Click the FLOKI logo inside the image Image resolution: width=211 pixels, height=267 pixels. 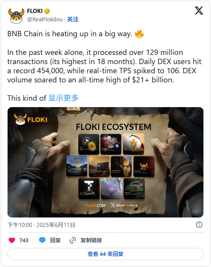[x=31, y=119]
